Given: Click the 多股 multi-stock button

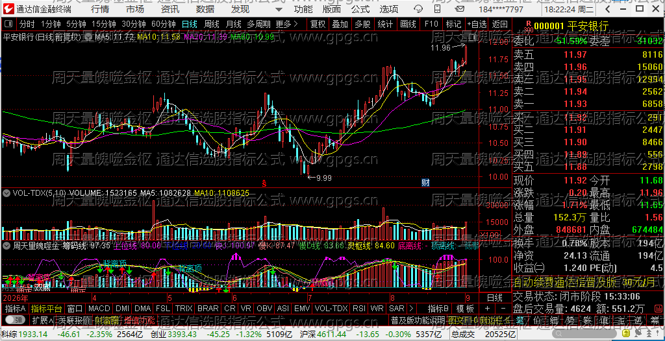Looking at the screenshot, I should coord(362,24).
